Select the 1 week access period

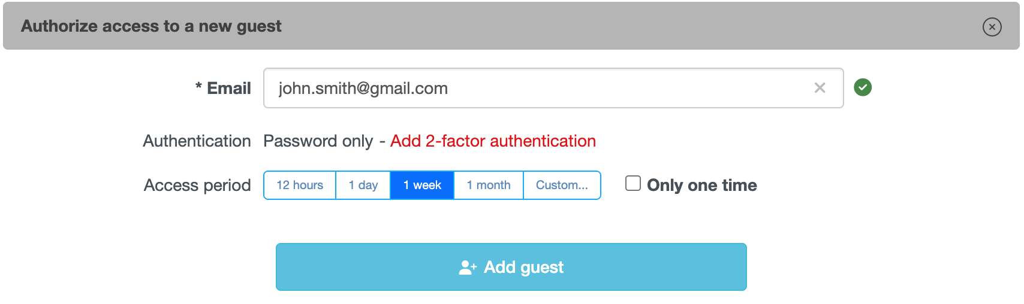(422, 186)
